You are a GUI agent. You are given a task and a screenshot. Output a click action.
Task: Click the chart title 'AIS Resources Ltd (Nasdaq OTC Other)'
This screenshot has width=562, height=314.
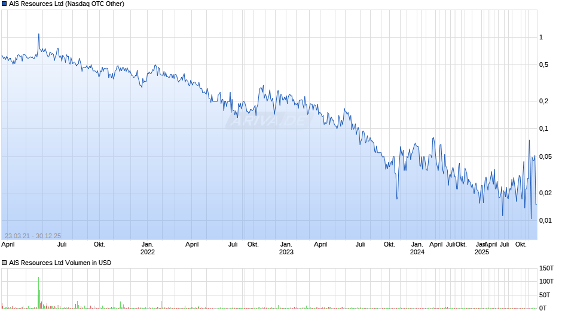(x=67, y=4)
